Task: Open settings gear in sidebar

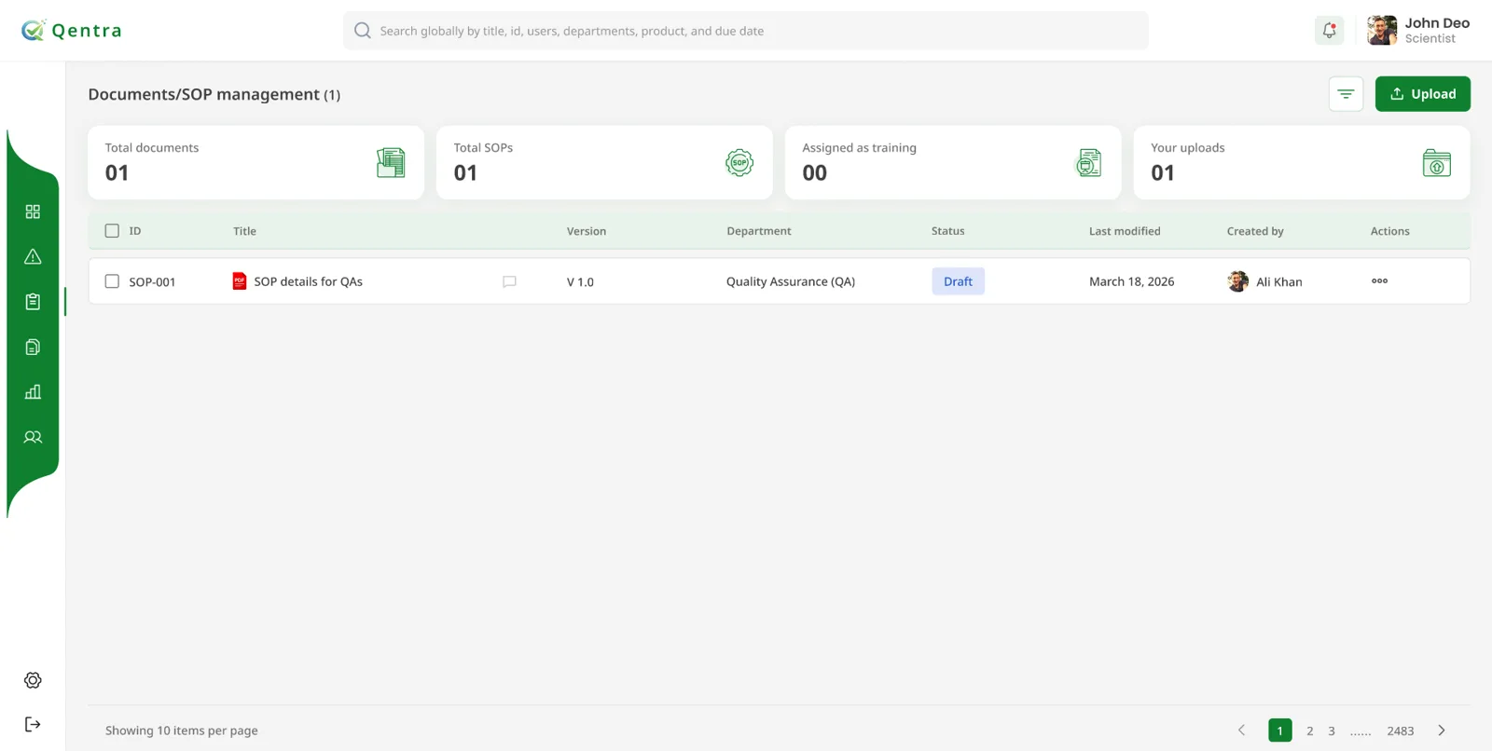Action: [33, 680]
